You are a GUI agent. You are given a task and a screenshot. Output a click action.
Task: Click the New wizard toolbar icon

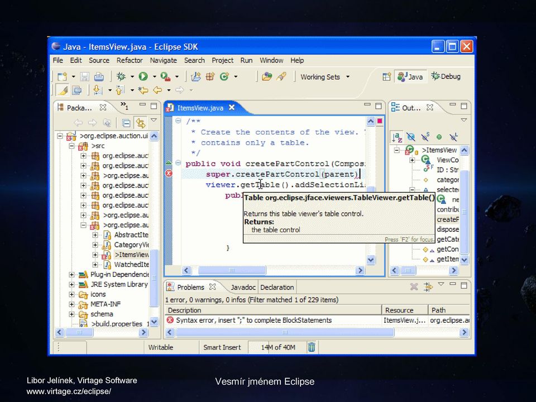[62, 76]
